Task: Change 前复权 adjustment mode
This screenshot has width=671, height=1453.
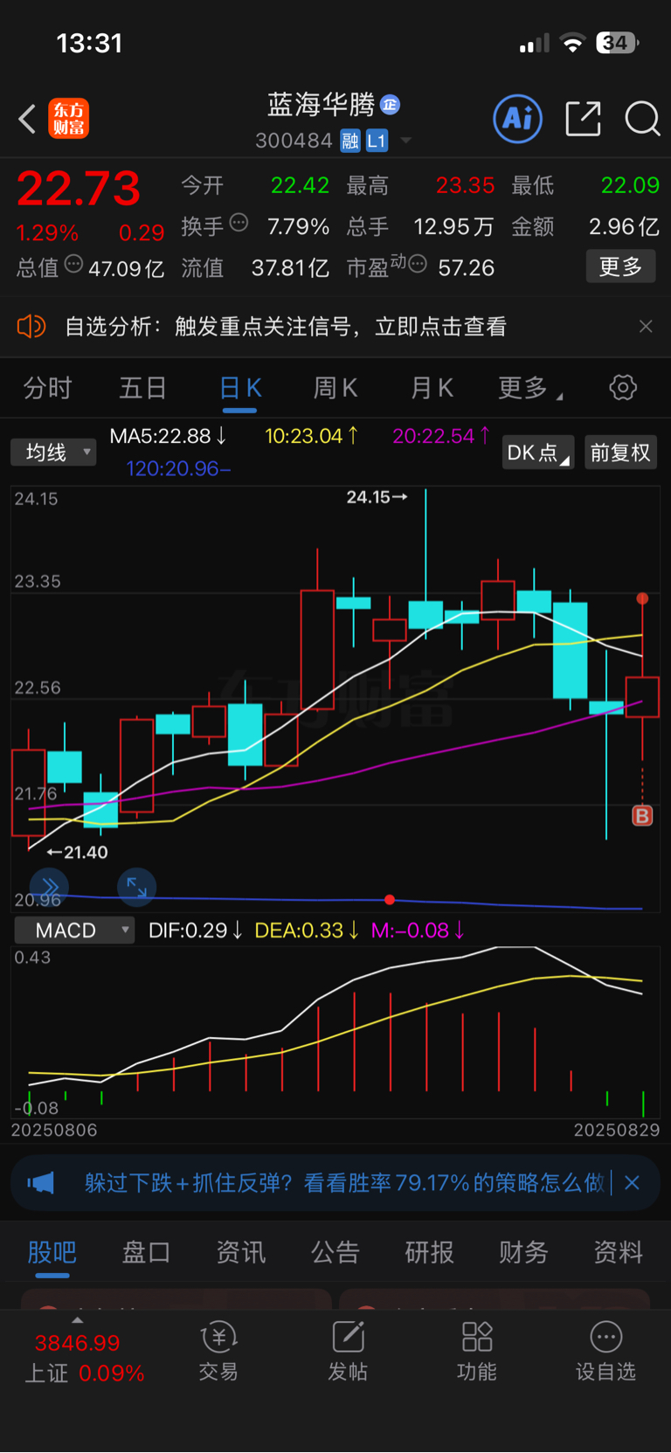Action: (620, 453)
